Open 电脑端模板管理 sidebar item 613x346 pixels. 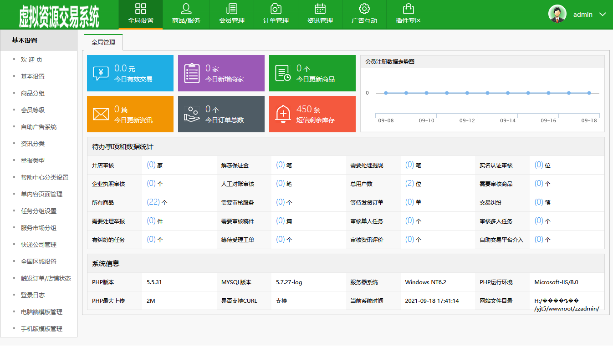pyautogui.click(x=41, y=312)
